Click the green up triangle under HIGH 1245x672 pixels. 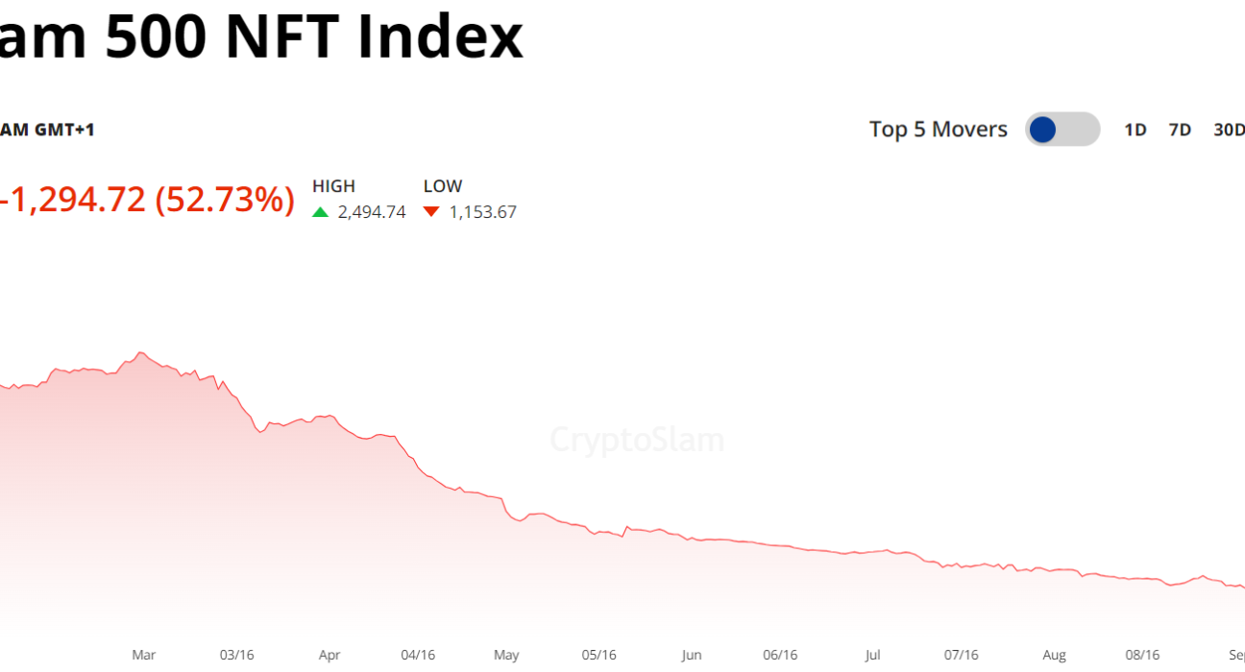point(321,212)
